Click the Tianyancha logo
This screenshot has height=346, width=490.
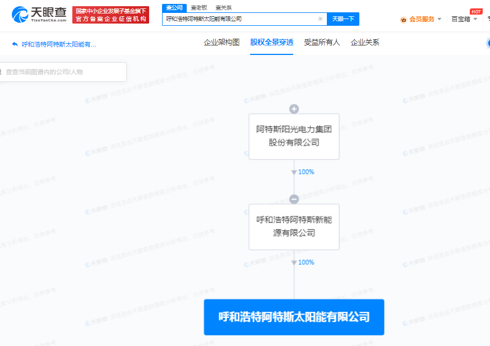39,15
